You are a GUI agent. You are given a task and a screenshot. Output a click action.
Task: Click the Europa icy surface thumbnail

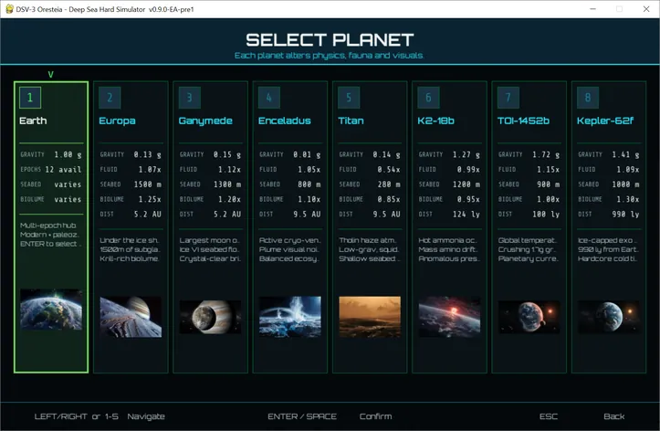coord(131,317)
